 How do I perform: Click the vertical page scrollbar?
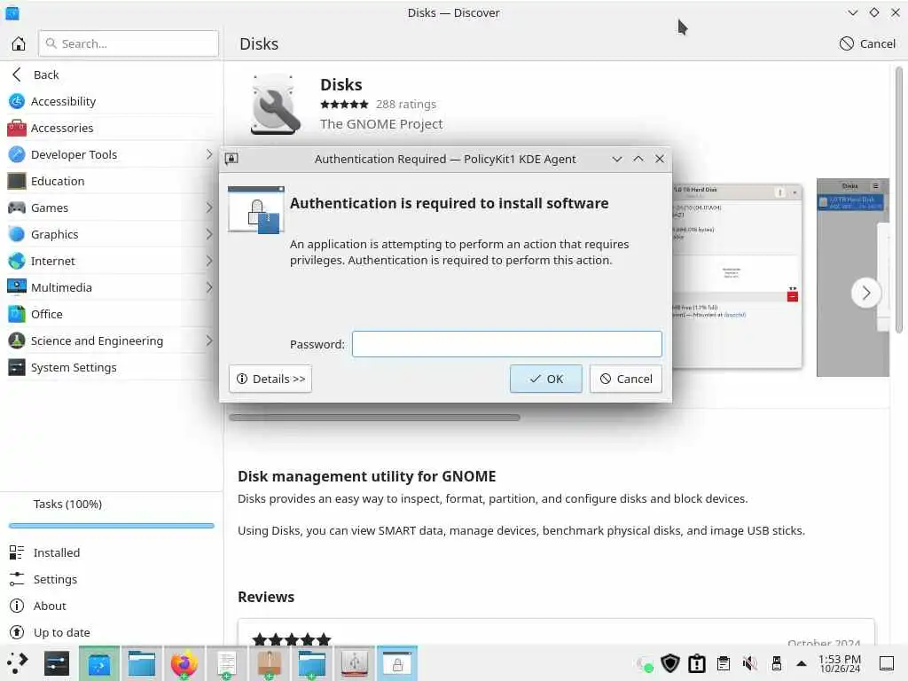tap(899, 200)
